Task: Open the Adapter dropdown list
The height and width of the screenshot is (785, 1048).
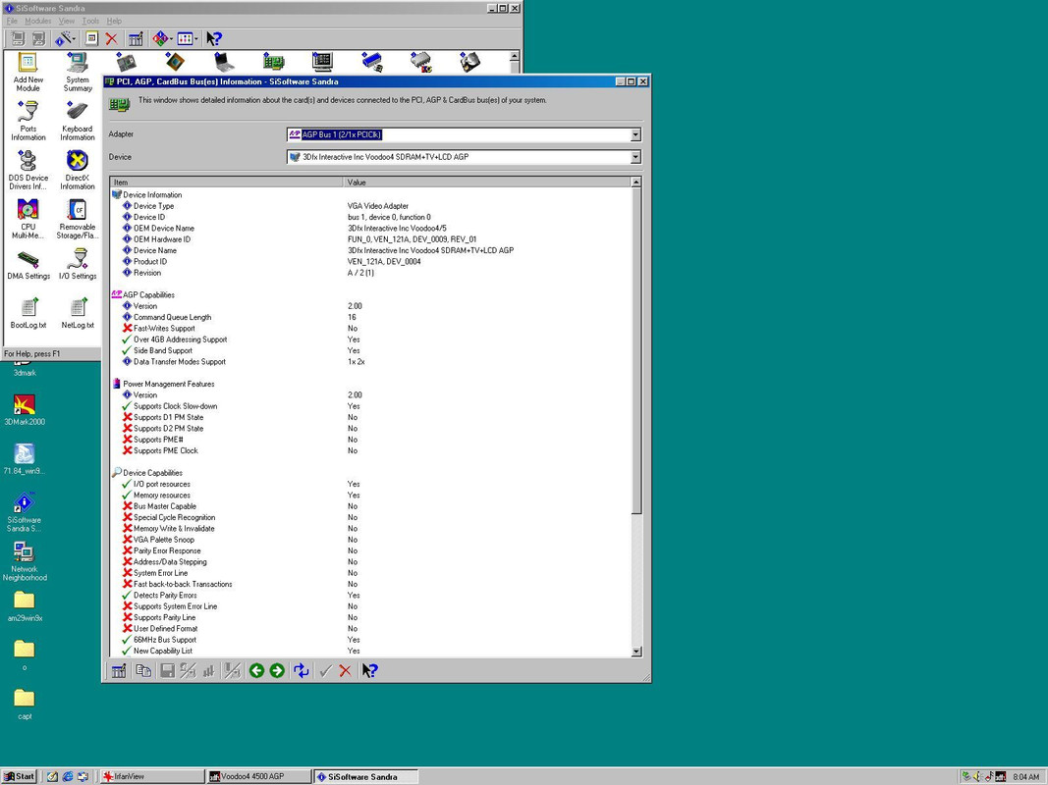Action: point(634,134)
